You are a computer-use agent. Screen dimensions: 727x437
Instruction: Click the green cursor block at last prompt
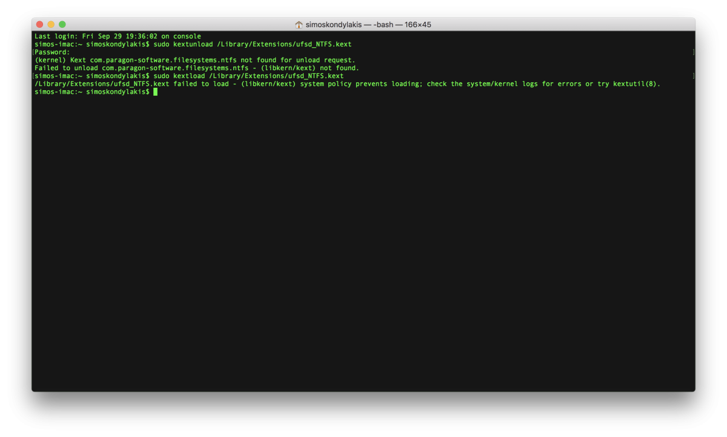coord(156,92)
